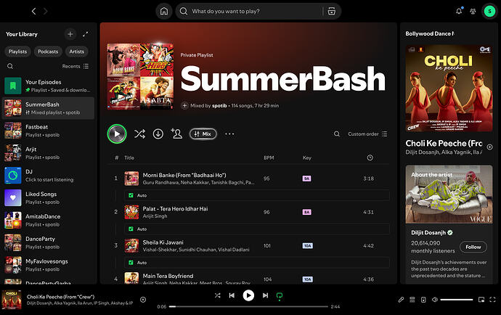Search in Your Library
The image size is (501, 315).
click(10, 66)
